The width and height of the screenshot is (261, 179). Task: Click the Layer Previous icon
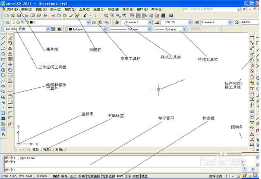point(100,22)
